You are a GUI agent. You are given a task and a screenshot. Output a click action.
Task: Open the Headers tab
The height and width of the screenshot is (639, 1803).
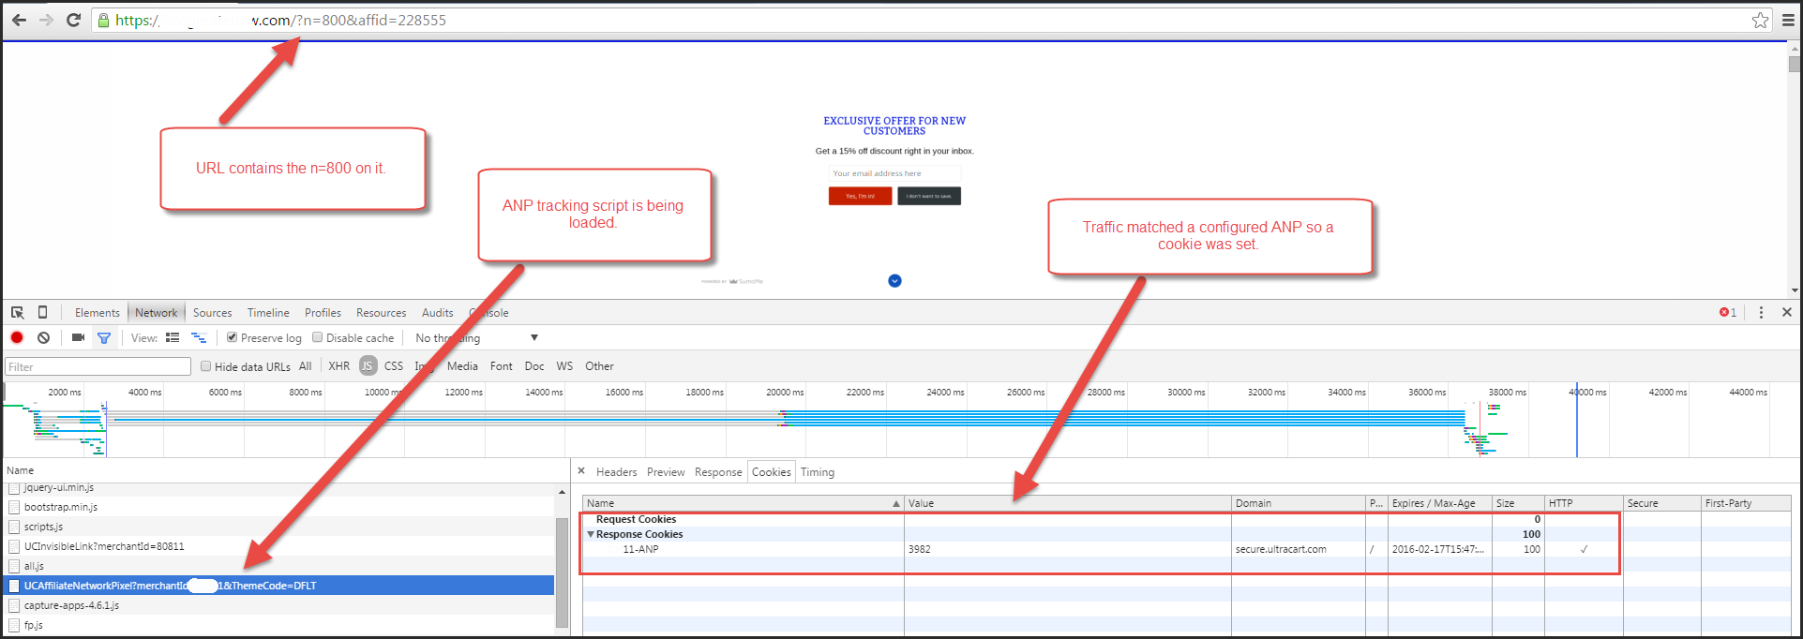coord(616,472)
